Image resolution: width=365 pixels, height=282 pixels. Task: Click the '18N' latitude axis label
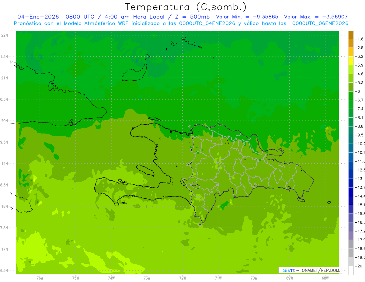[x=5, y=206]
